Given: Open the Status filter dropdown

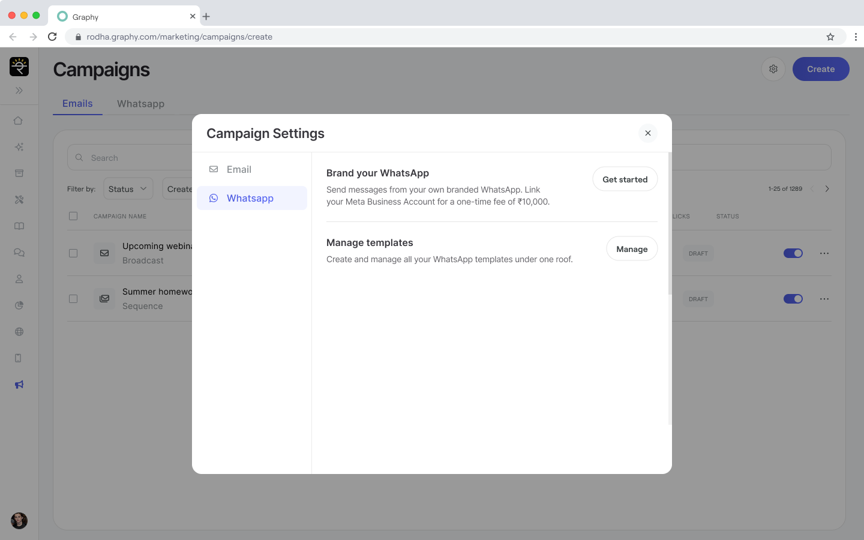Looking at the screenshot, I should 128,189.
